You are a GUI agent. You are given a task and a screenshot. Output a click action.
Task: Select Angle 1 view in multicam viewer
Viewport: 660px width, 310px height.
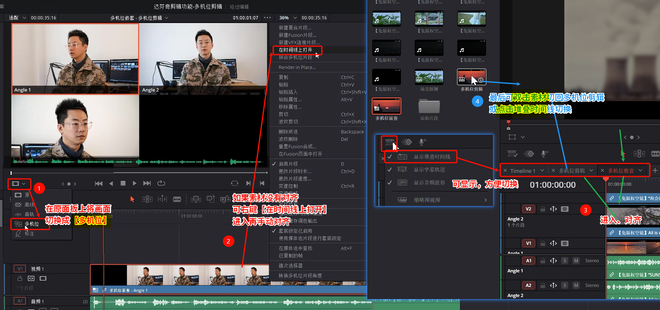coord(75,59)
